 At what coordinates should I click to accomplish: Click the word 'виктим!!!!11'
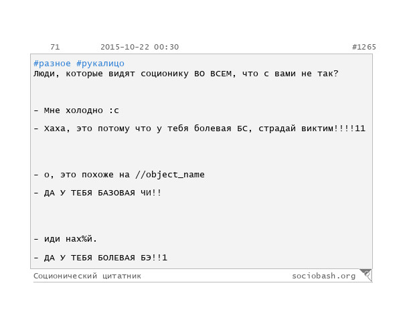(x=333, y=129)
